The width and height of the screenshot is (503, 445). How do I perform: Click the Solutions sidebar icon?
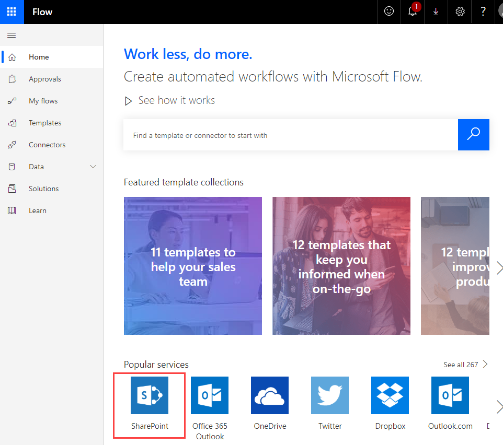12,189
